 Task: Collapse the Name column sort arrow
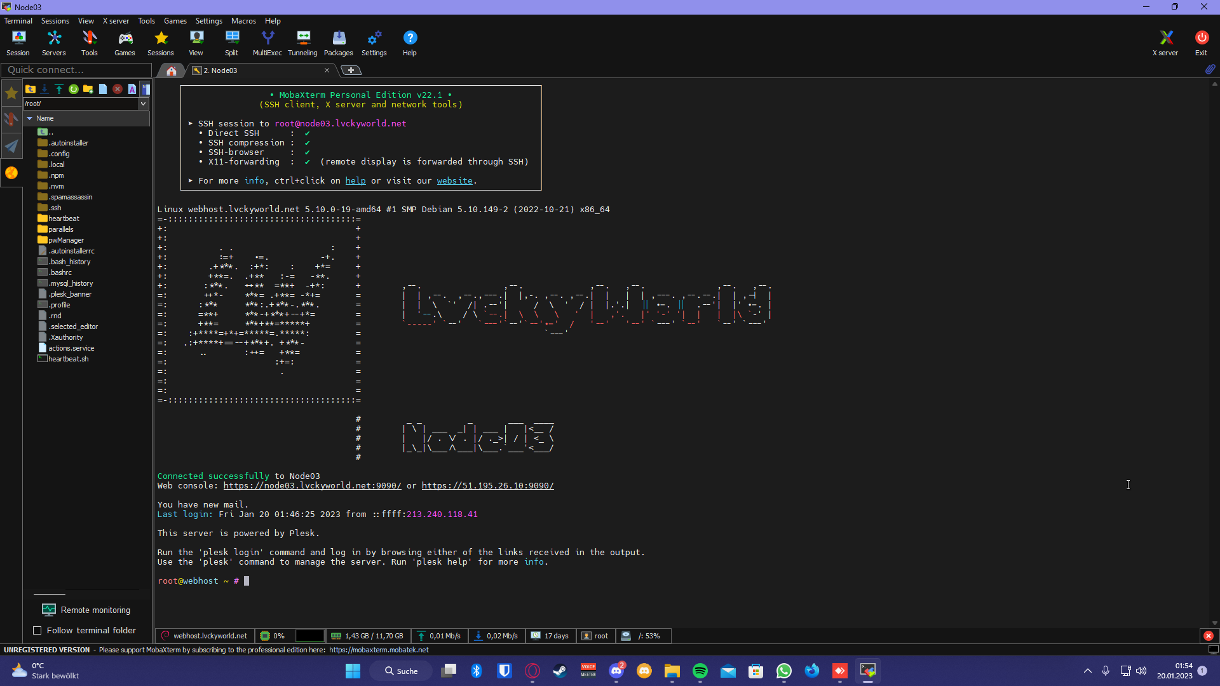click(29, 118)
